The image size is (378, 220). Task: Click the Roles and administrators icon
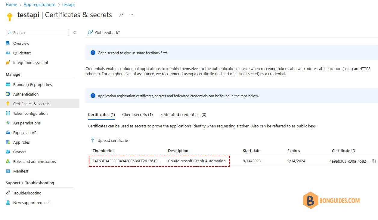tap(8, 161)
